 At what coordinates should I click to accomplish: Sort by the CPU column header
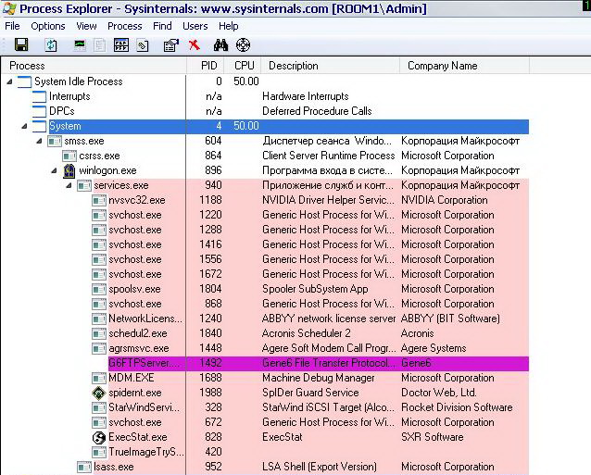(243, 66)
